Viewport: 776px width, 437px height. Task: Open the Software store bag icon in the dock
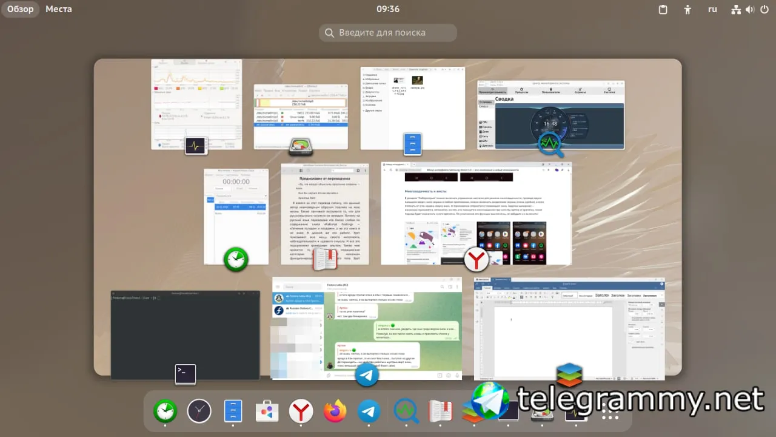(267, 412)
